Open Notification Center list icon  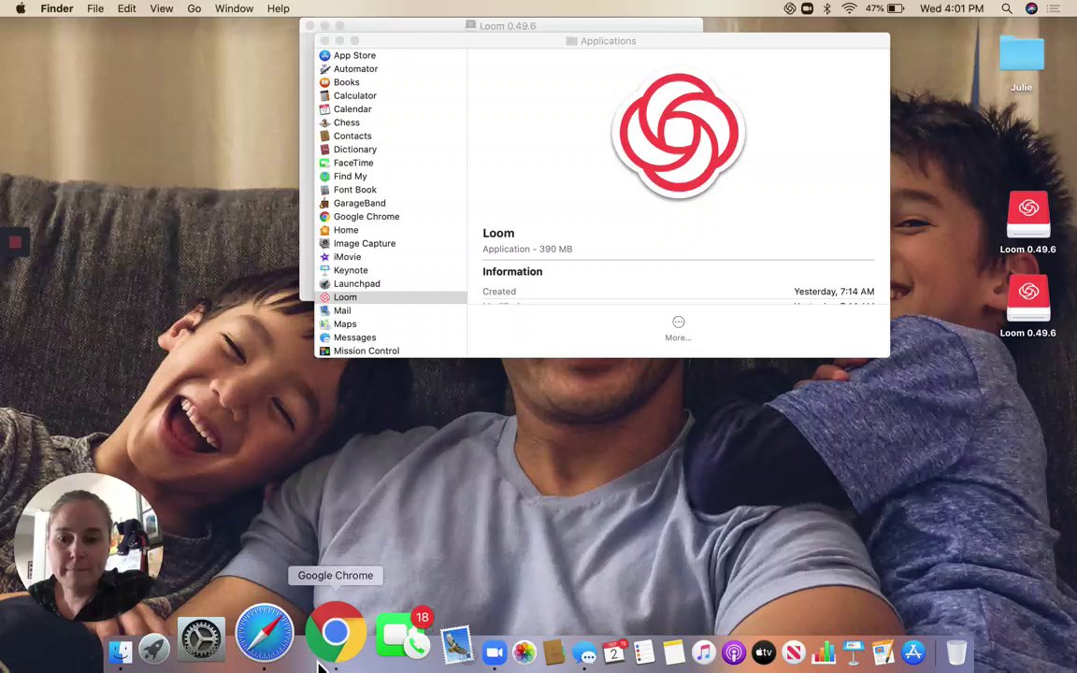1054,8
